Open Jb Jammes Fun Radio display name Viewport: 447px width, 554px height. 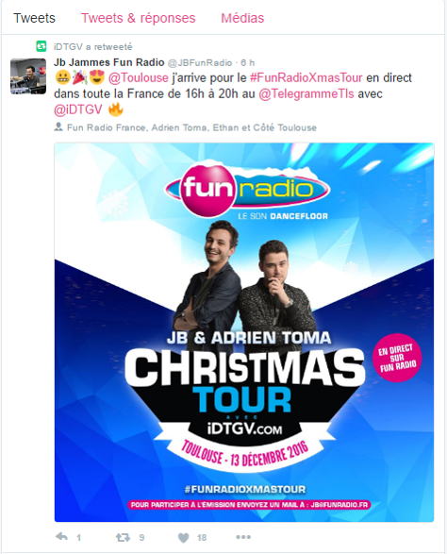109,62
